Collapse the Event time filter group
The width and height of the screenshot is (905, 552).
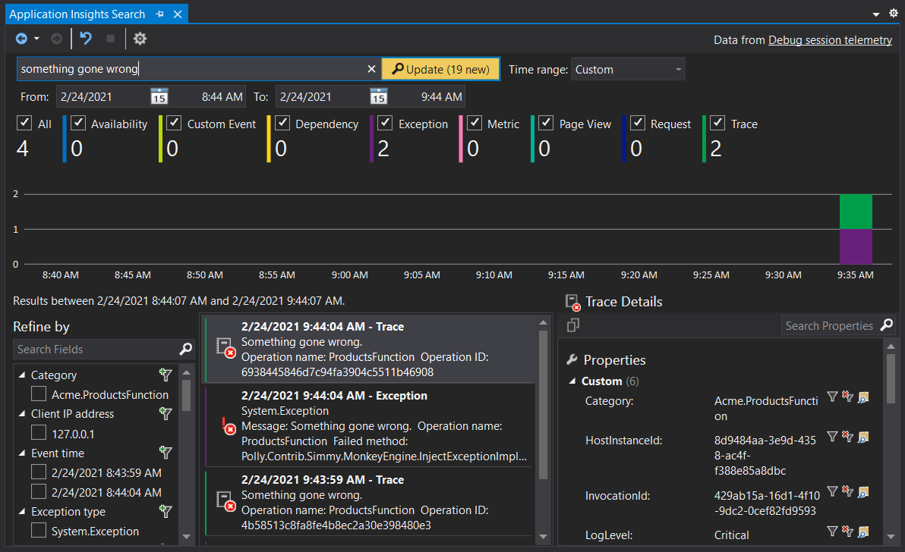pos(22,453)
